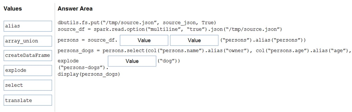Click the Values heading
352x112 pixels.
[x=13, y=9]
